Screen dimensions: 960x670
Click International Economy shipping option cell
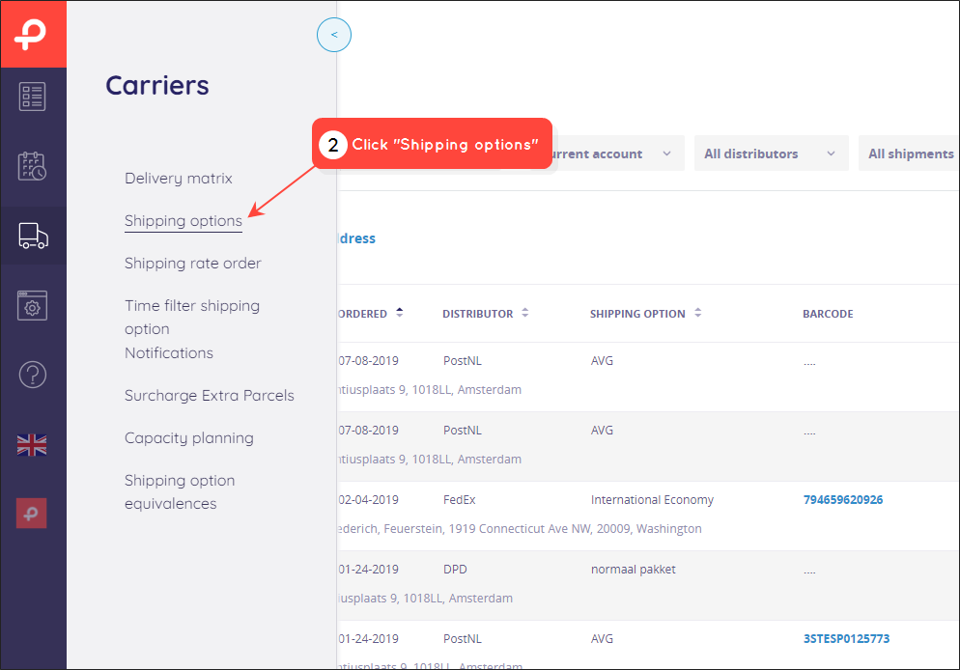652,500
